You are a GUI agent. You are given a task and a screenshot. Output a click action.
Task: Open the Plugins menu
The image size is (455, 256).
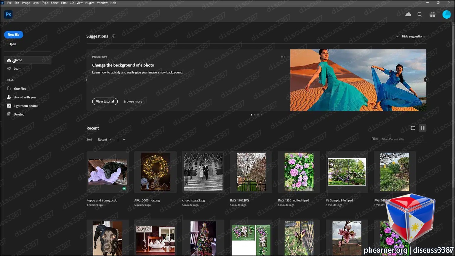coord(90,3)
